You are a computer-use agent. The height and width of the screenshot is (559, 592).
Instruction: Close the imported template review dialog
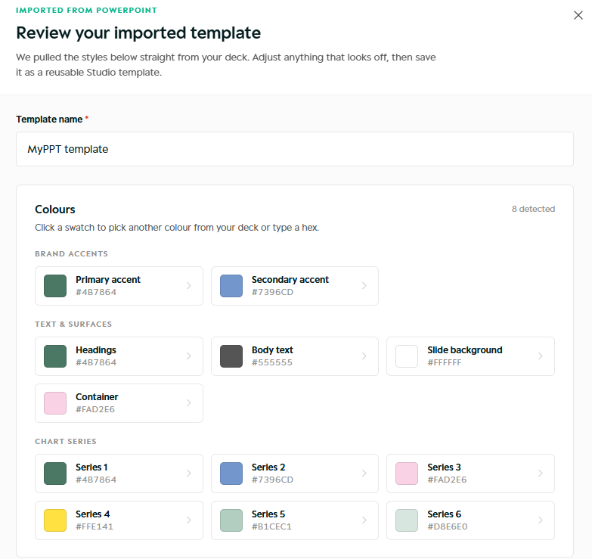[578, 15]
